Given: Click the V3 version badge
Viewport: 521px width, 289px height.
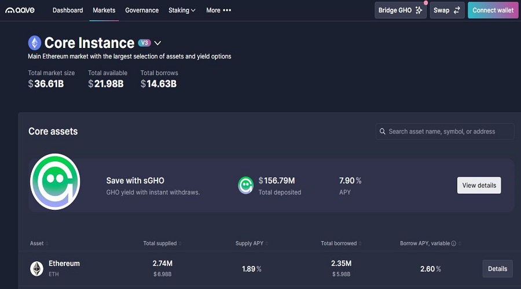Looking at the screenshot, I should (x=145, y=43).
